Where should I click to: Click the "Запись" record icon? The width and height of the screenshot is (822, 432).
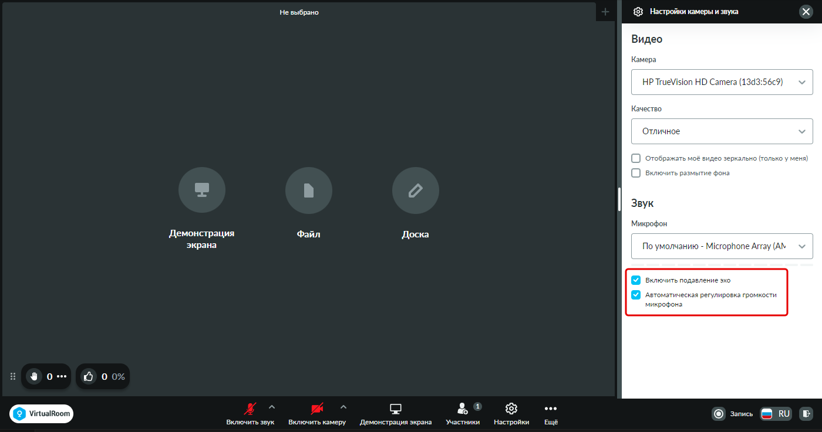point(719,414)
